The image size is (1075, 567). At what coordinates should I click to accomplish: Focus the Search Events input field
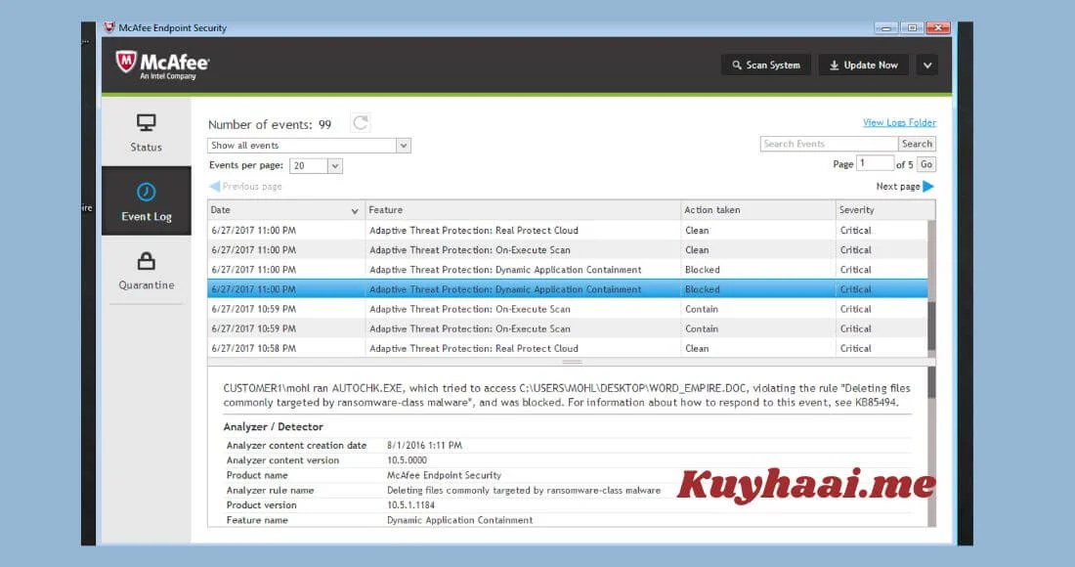[x=829, y=144]
